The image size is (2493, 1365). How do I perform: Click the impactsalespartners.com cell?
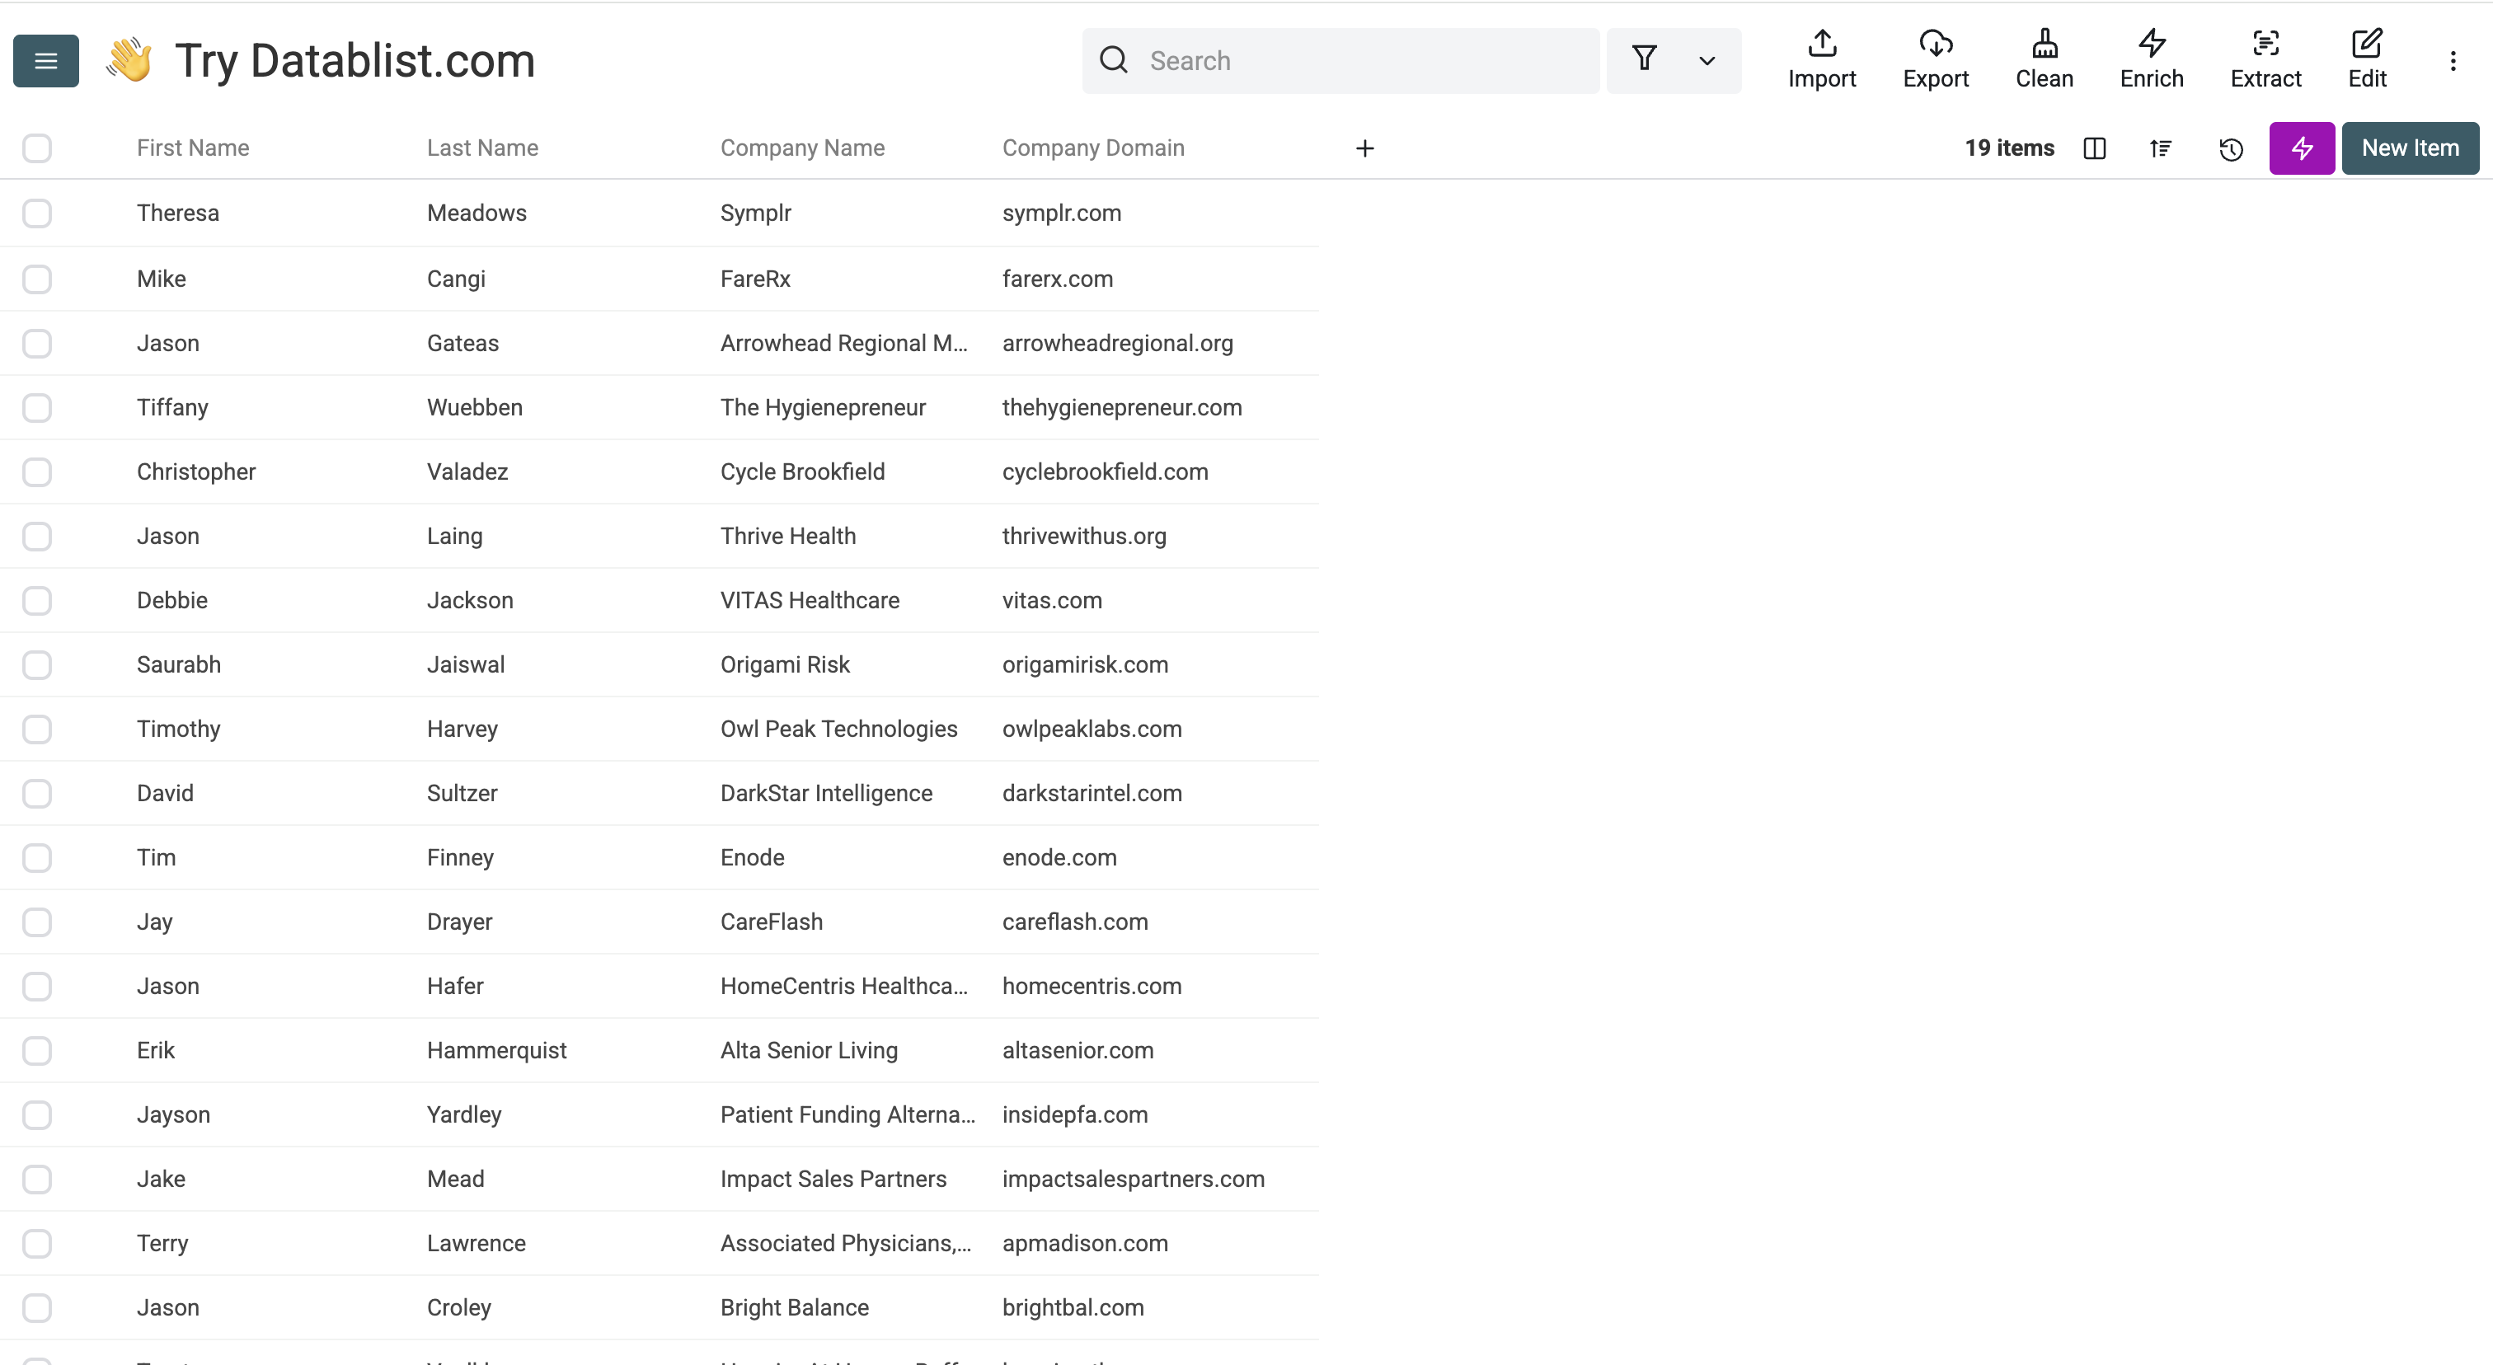(x=1132, y=1180)
